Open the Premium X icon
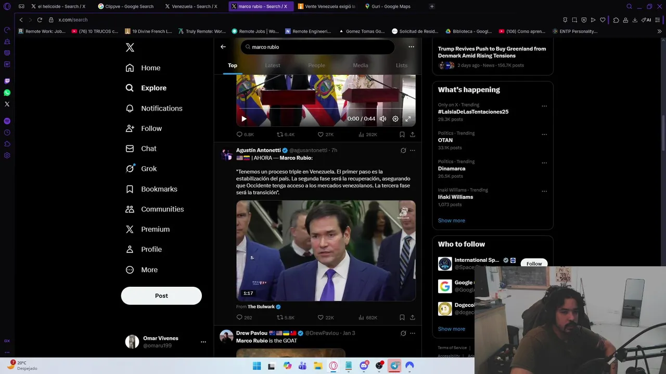This screenshot has width=666, height=374. tap(130, 229)
